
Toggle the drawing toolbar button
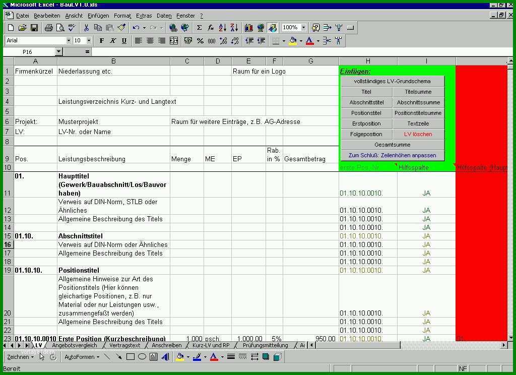(273, 28)
